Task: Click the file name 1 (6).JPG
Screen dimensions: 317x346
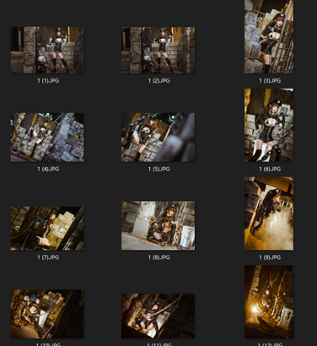Action: pyautogui.click(x=270, y=169)
